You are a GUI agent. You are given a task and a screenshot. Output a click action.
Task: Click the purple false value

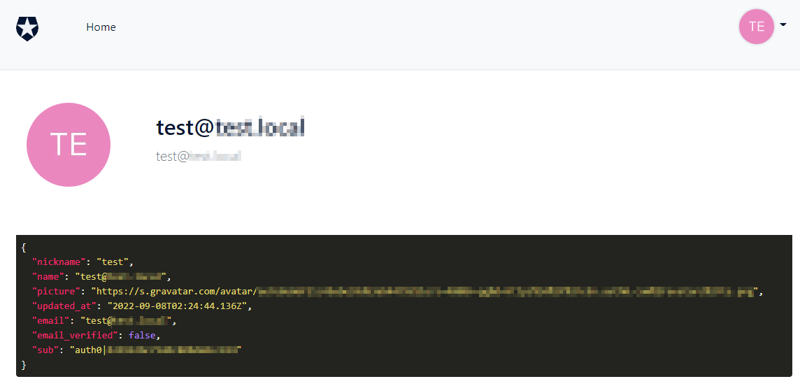point(141,336)
